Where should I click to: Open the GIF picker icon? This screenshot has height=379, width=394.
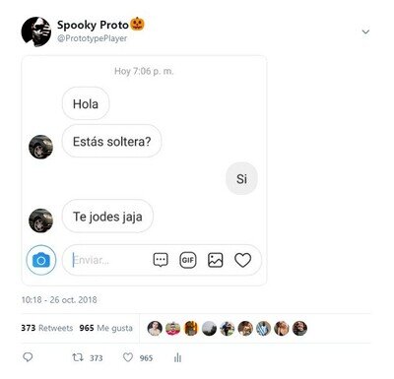tap(188, 260)
